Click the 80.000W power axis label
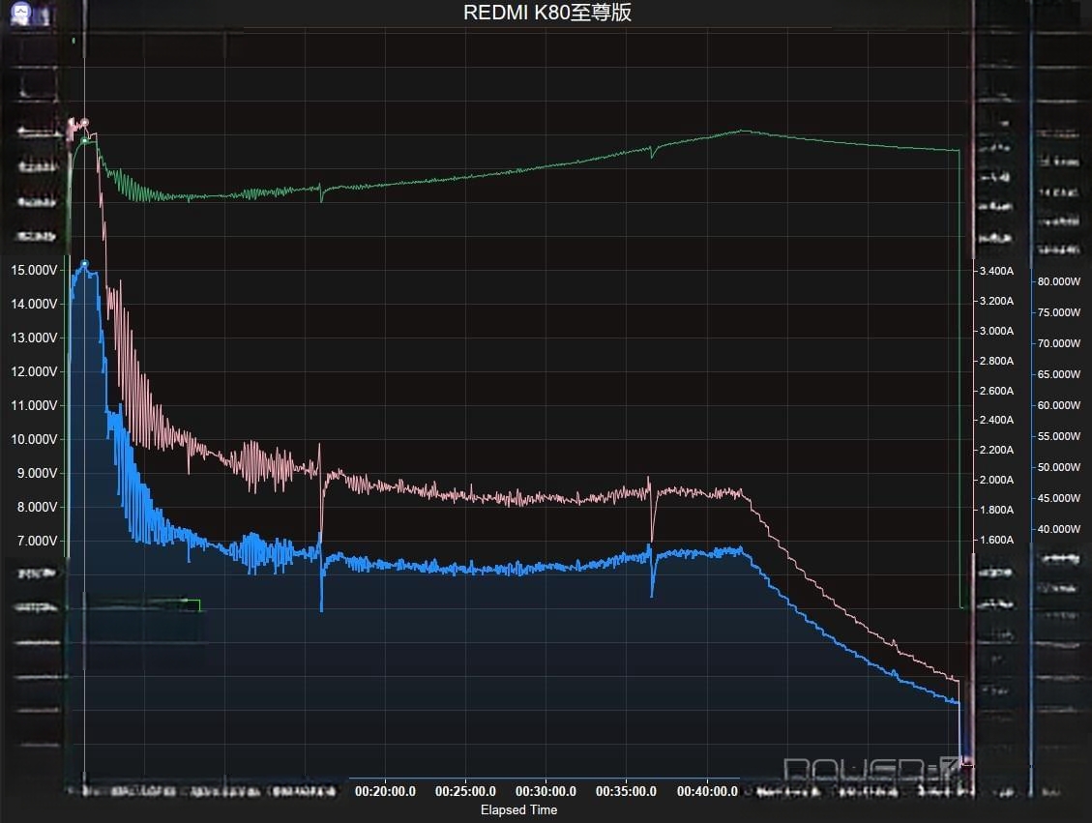This screenshot has height=823, width=1092. coord(1059,281)
